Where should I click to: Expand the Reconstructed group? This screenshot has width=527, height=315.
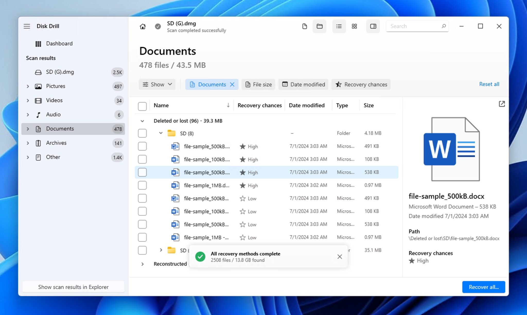click(142, 264)
